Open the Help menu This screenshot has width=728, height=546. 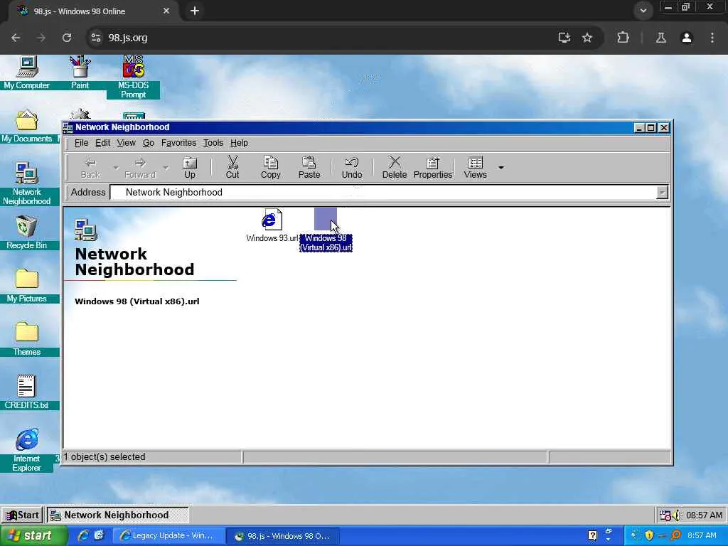click(x=239, y=143)
